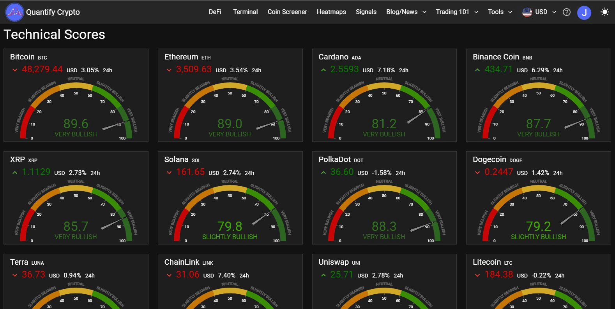Click the ChainLink price 31.06
615x309 pixels.
coord(187,274)
